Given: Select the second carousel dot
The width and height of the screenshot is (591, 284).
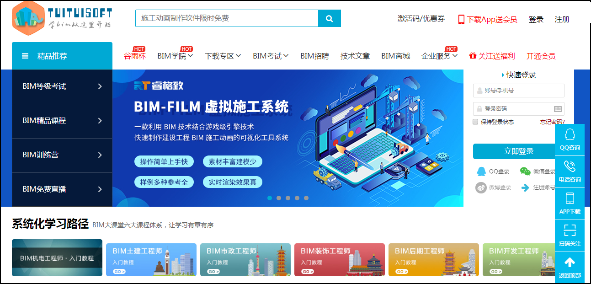Looking at the screenshot, I should (279, 198).
